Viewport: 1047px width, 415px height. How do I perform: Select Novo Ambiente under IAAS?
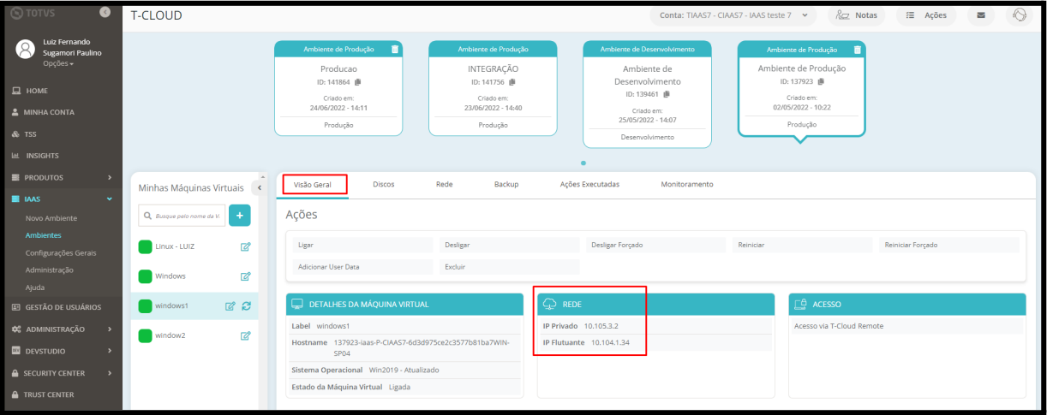(x=51, y=218)
